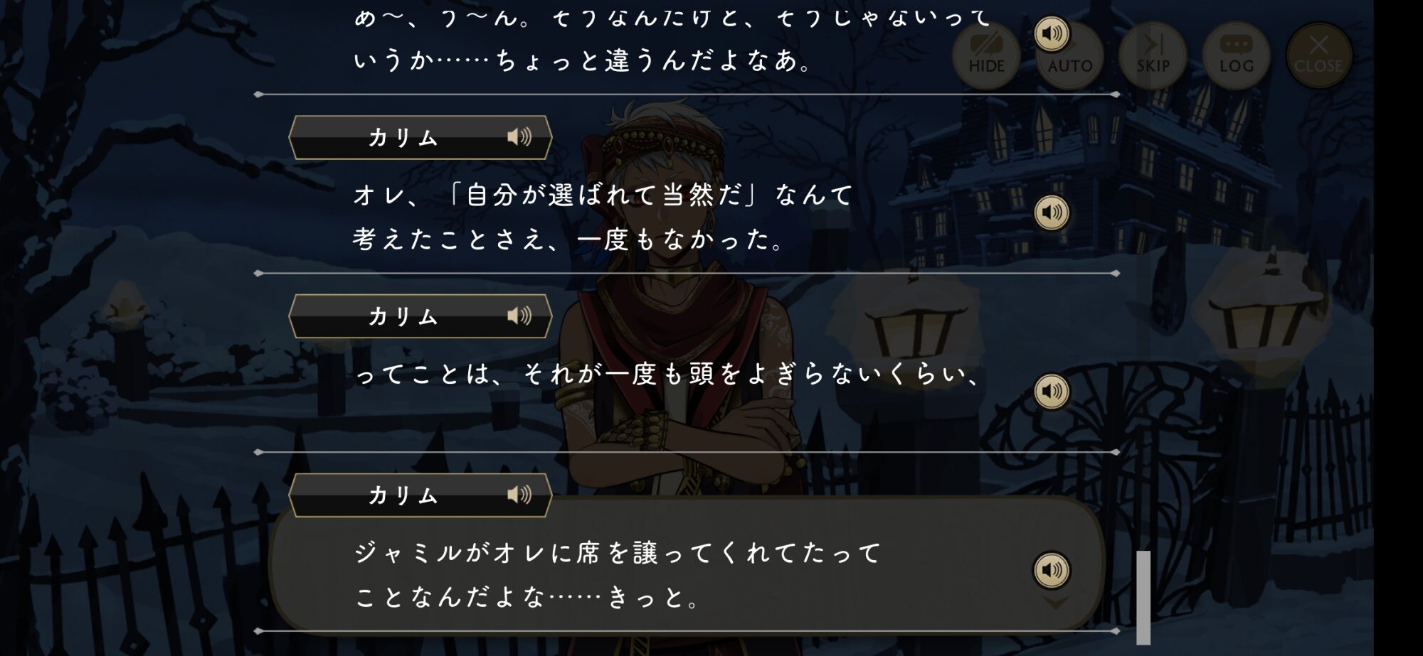Play voice for line ジャミルがオレに席を譲って

(x=1052, y=570)
